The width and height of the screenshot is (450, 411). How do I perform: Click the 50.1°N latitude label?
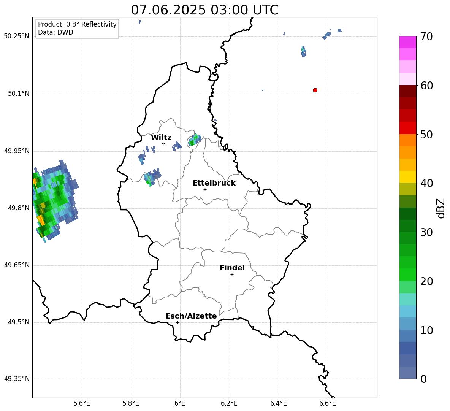click(x=19, y=94)
